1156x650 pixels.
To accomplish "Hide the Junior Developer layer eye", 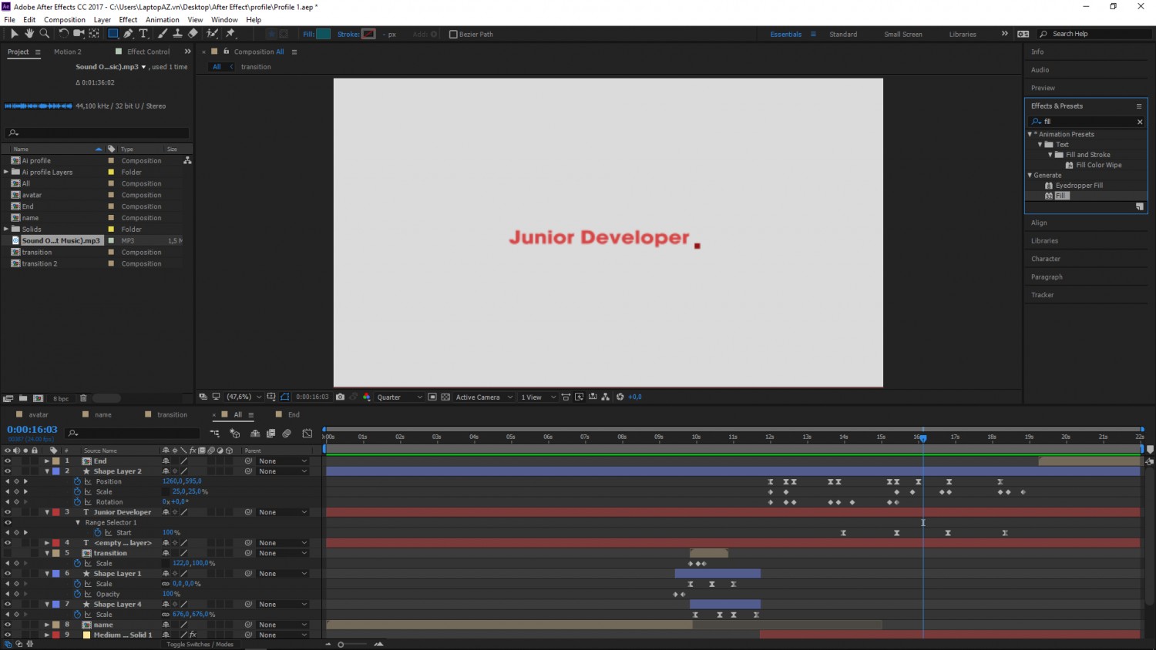I will point(8,512).
